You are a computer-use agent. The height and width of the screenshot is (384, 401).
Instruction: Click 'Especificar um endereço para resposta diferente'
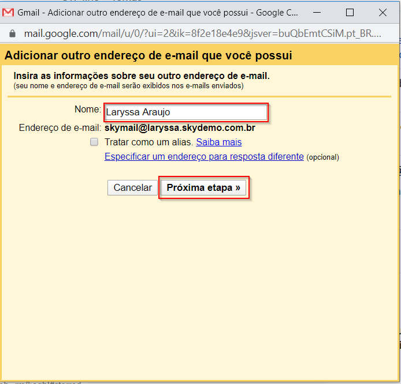tap(204, 156)
